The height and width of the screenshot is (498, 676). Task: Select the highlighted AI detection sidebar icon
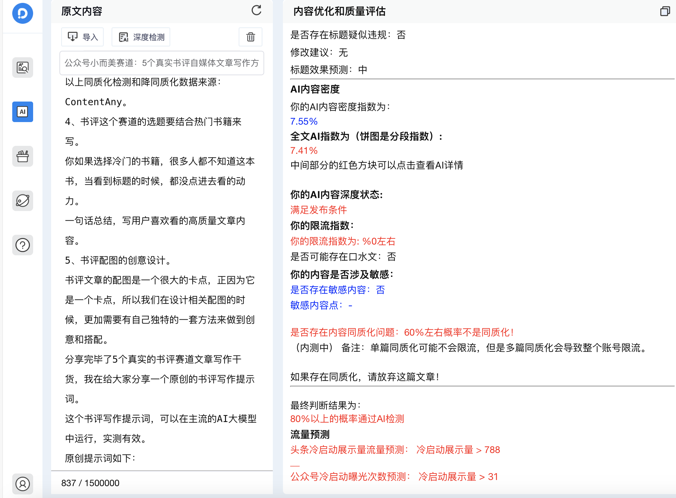22,112
